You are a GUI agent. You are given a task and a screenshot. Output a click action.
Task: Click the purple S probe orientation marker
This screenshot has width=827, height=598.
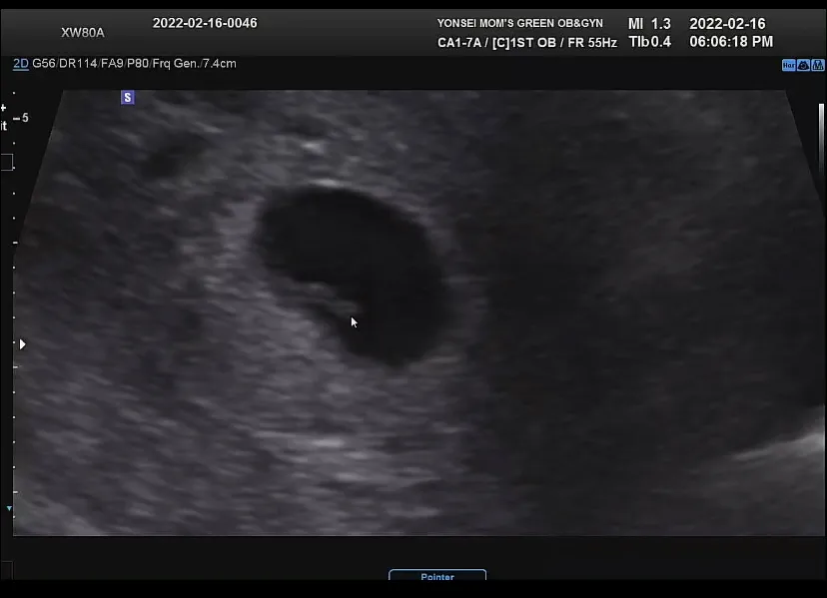click(127, 98)
